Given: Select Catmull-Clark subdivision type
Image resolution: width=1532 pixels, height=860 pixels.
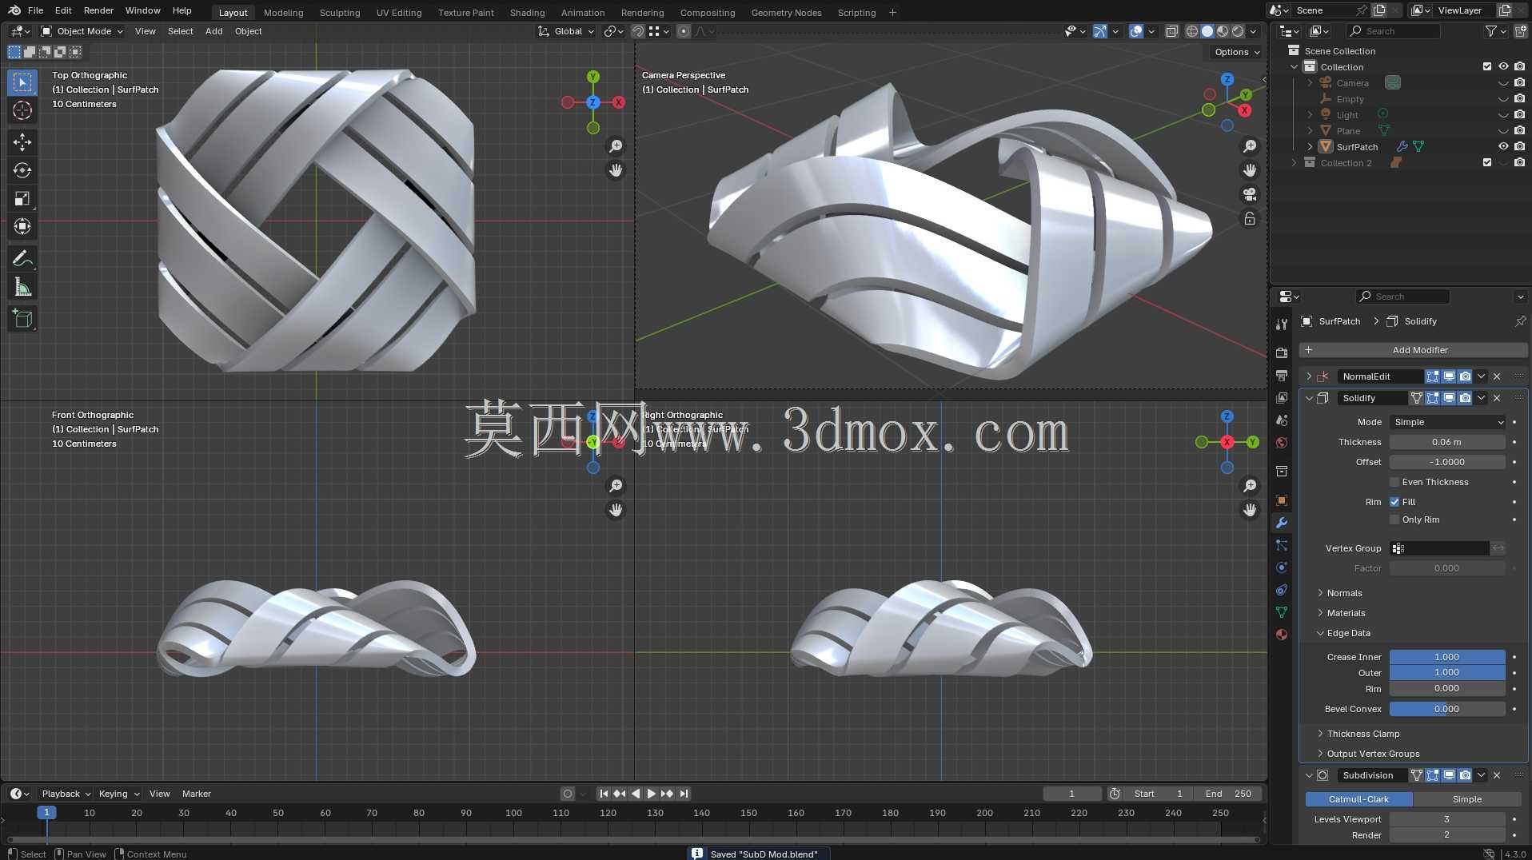Looking at the screenshot, I should 1358,799.
